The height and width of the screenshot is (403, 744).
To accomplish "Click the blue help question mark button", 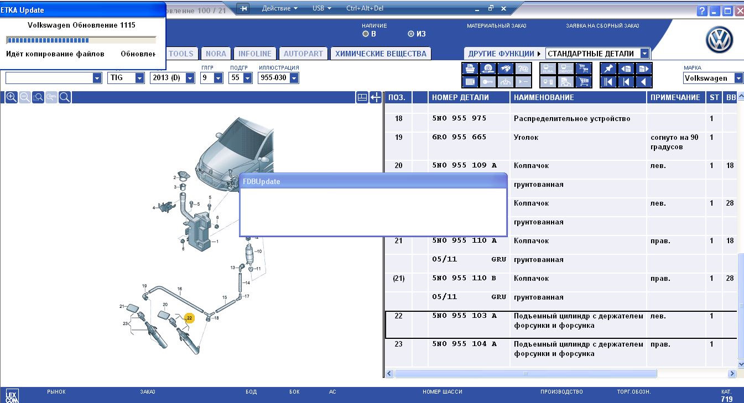I will point(702,11).
